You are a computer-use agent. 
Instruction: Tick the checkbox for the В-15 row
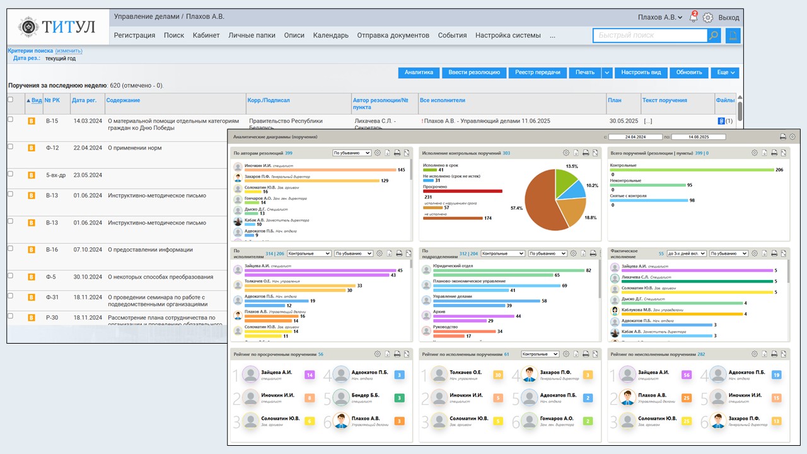point(10,119)
